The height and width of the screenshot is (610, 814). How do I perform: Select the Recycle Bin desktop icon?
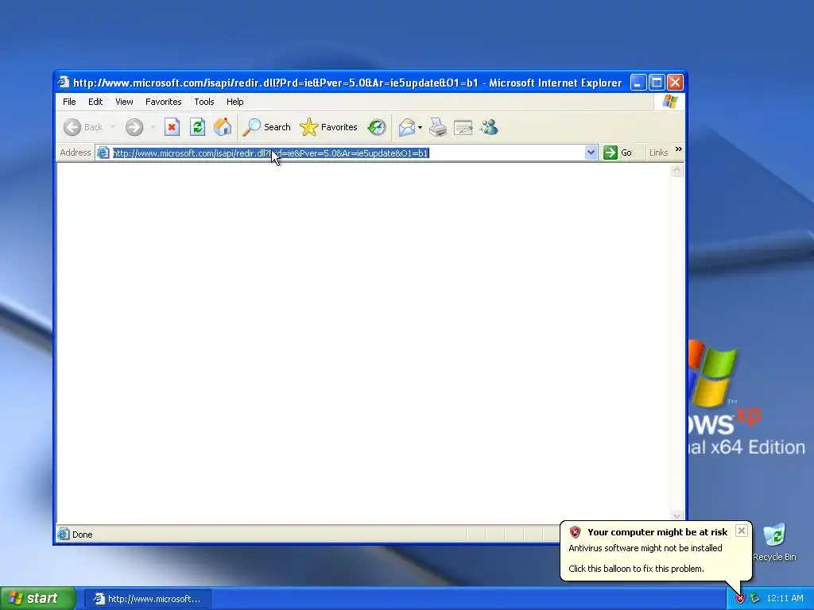774,543
